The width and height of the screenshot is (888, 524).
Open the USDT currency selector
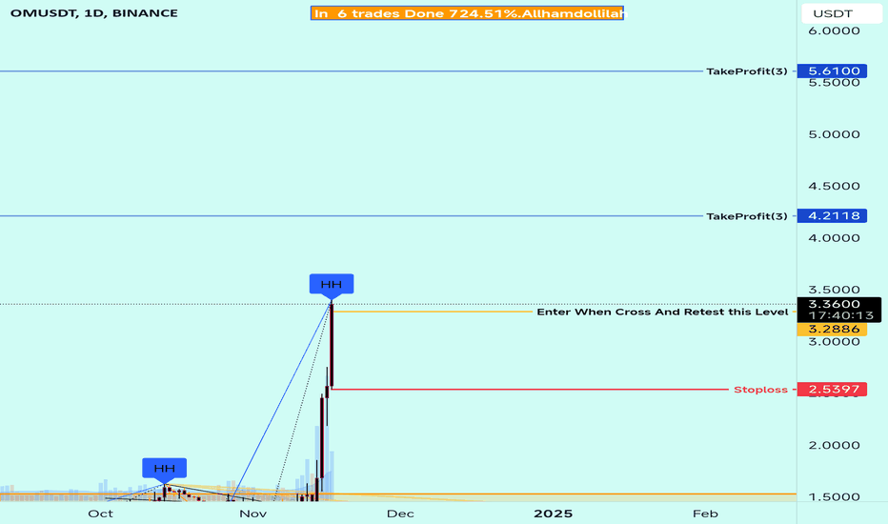[841, 13]
